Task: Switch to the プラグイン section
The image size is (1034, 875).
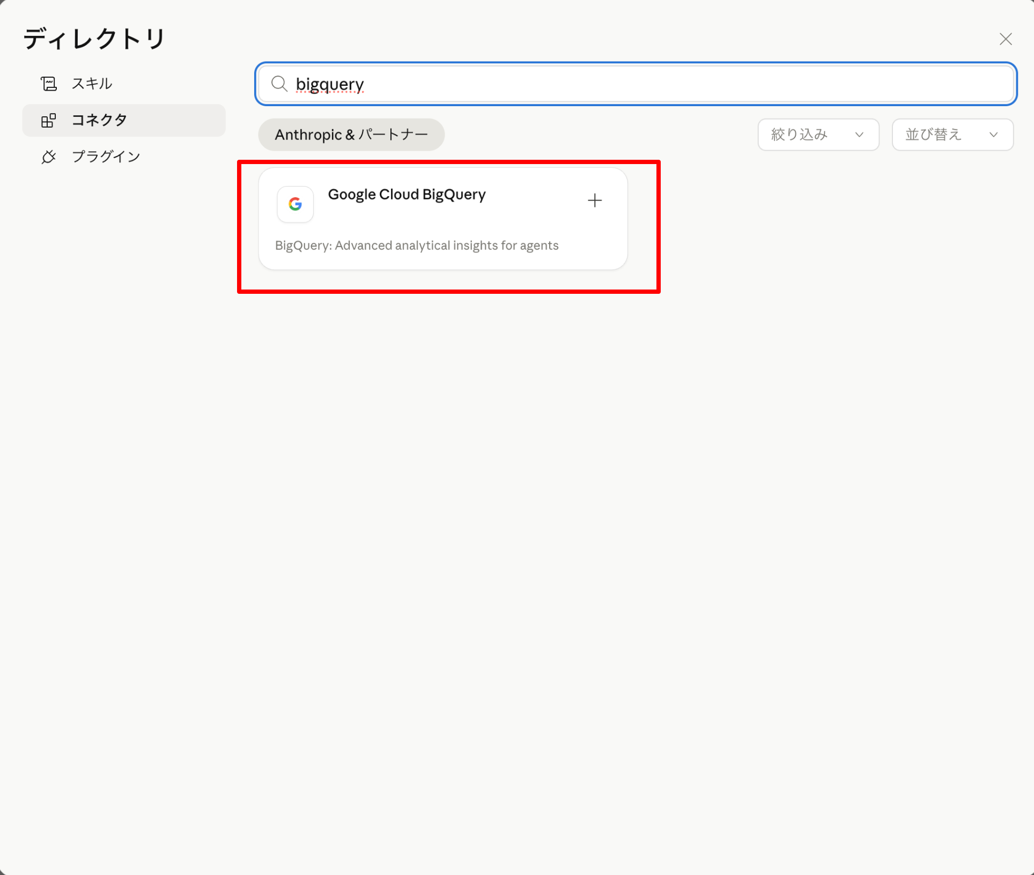Action: (106, 157)
